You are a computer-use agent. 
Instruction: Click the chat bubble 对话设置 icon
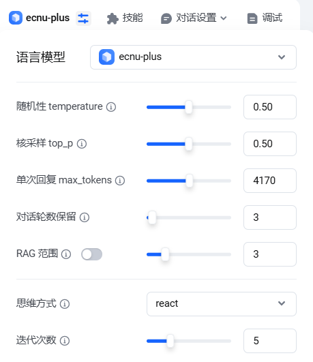(x=166, y=18)
